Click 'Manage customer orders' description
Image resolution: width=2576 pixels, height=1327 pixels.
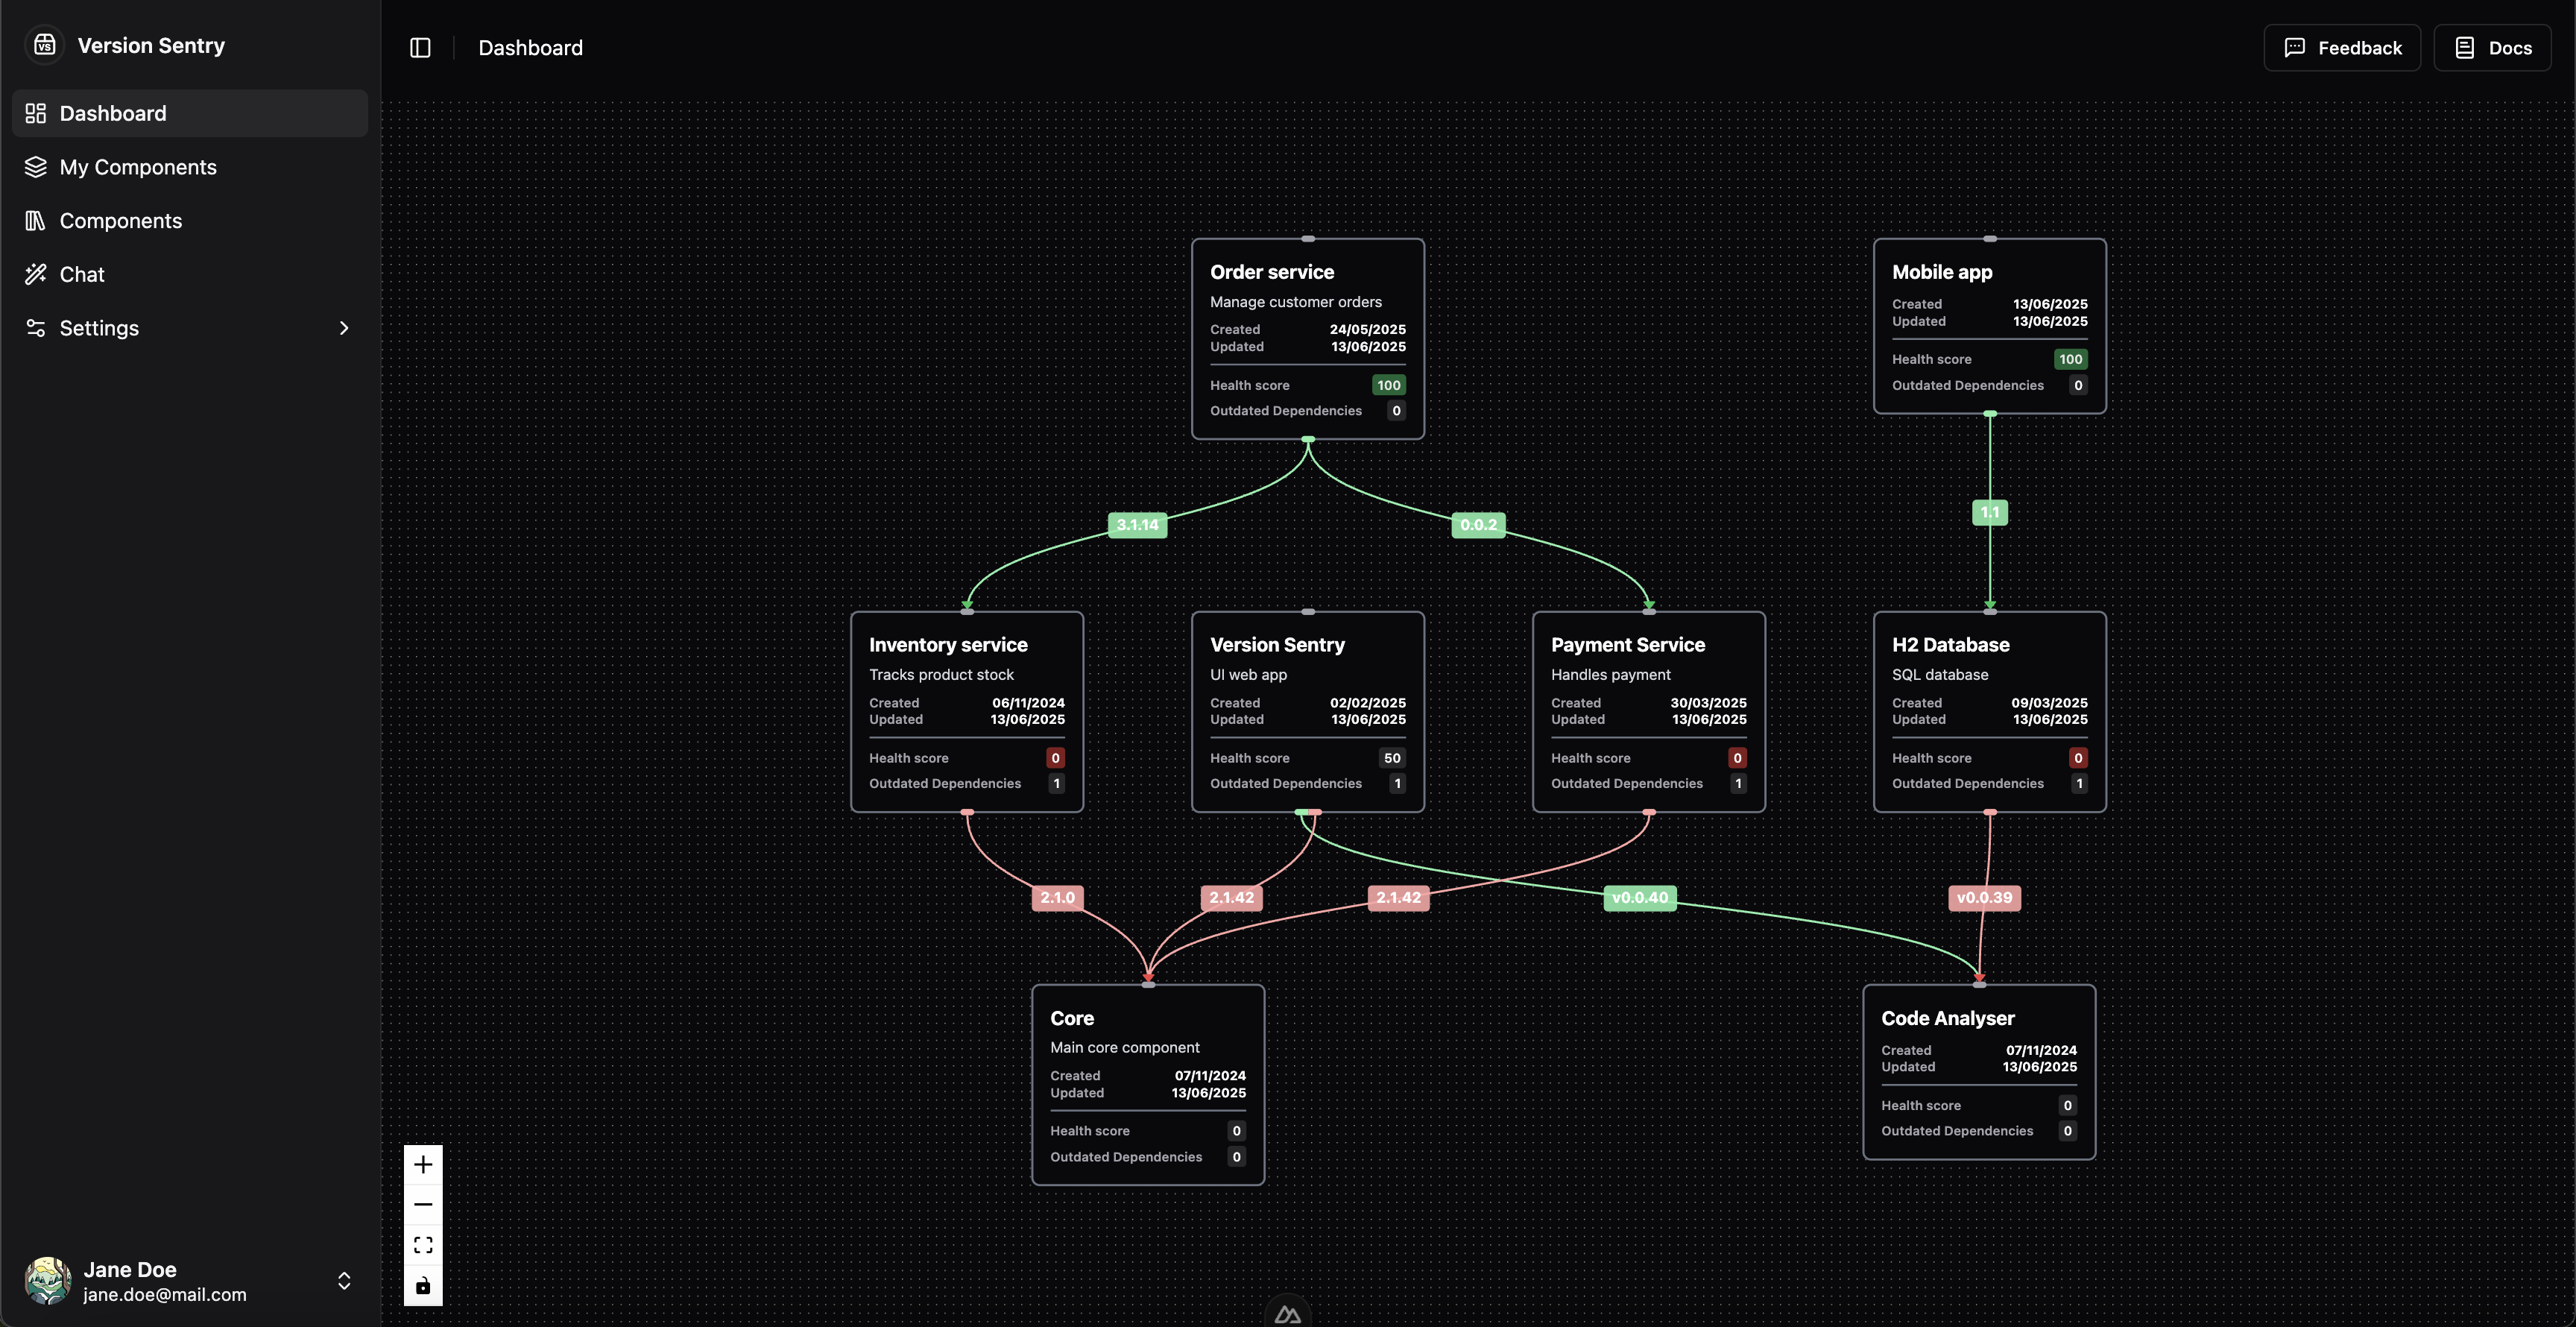pos(1295,302)
